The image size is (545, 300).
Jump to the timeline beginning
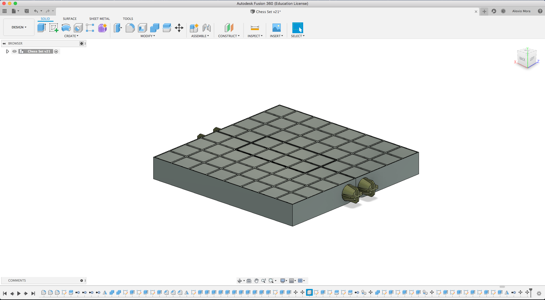(5, 293)
